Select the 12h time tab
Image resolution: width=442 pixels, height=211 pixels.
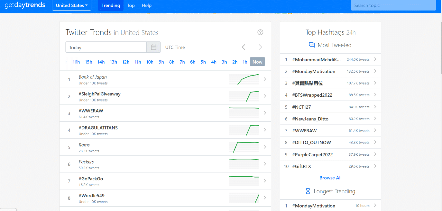[x=126, y=62]
